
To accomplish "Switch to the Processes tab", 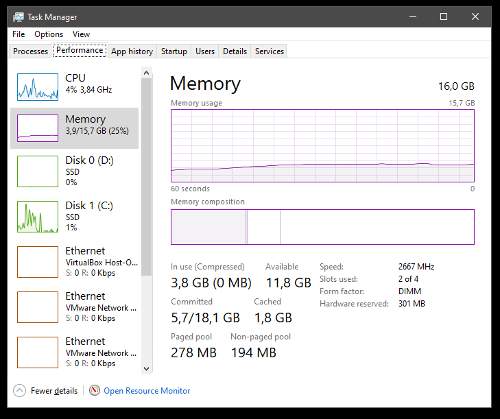I will tap(31, 51).
